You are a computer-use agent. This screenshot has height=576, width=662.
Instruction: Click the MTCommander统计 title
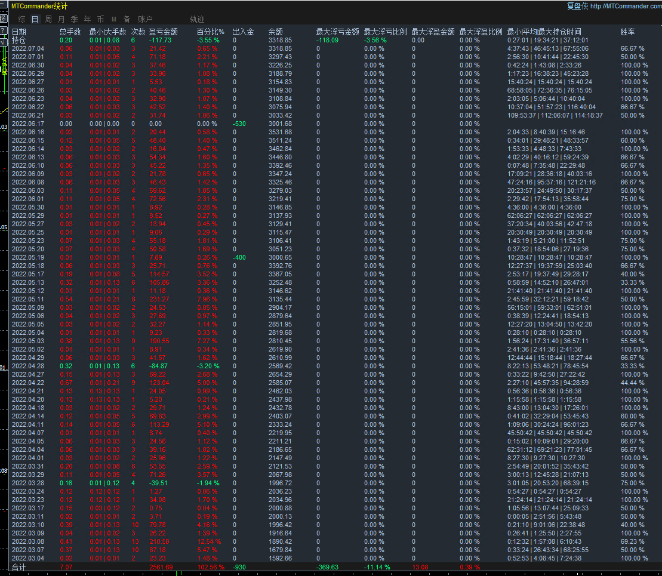(39, 7)
